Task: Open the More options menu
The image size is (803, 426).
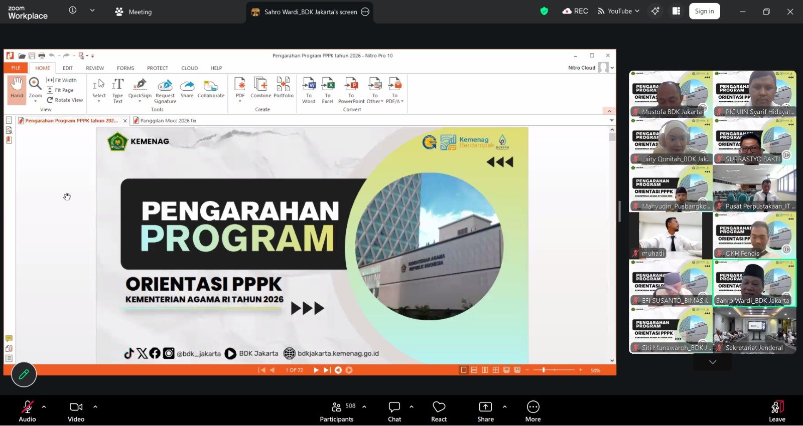Action: (533, 411)
